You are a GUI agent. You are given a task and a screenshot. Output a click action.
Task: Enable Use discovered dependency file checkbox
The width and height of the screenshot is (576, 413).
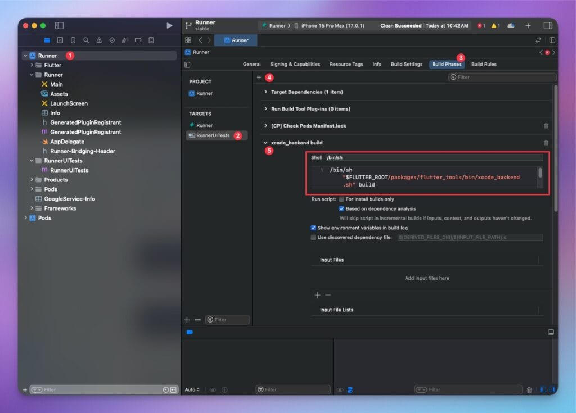[x=313, y=237]
